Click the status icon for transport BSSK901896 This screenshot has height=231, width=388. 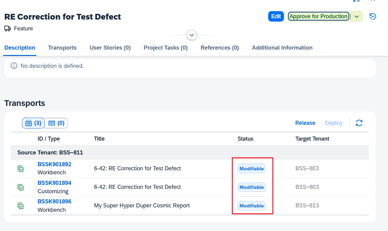click(21, 206)
